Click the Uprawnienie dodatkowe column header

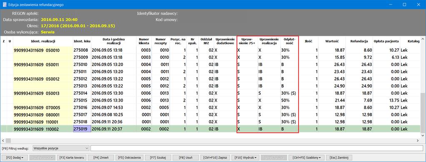pos(225,41)
